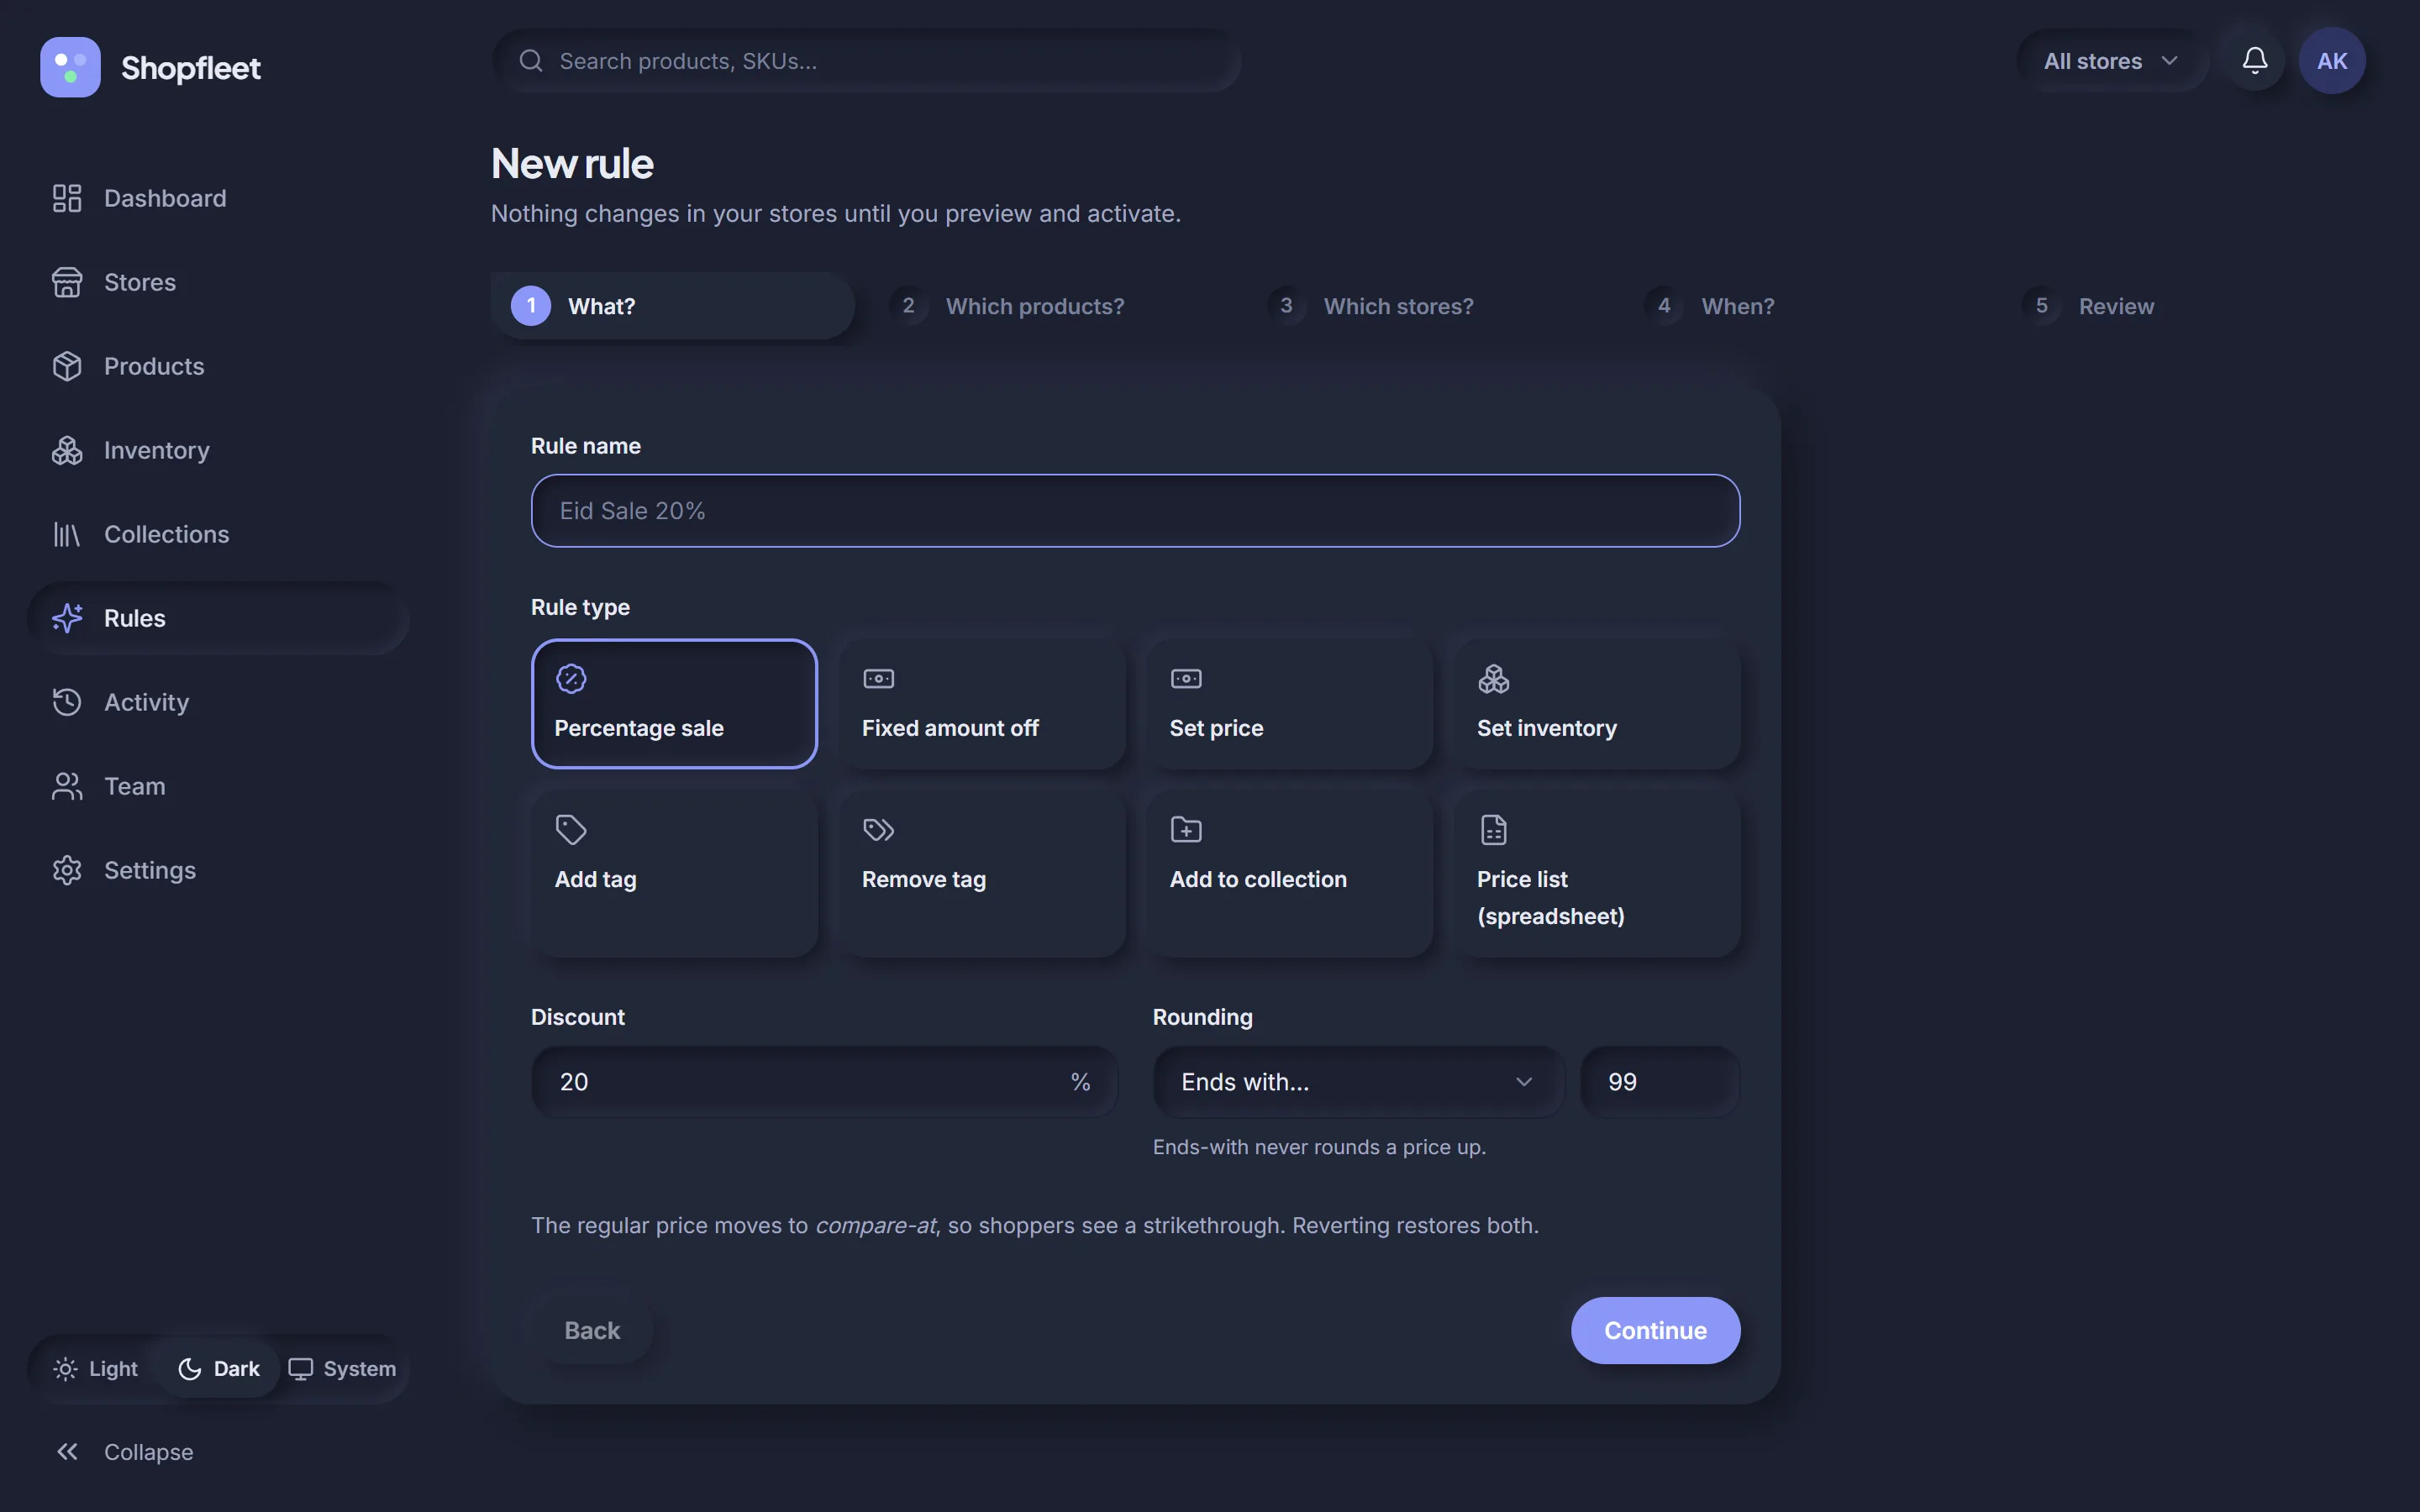
Task: Open notifications bell
Action: (x=2254, y=61)
